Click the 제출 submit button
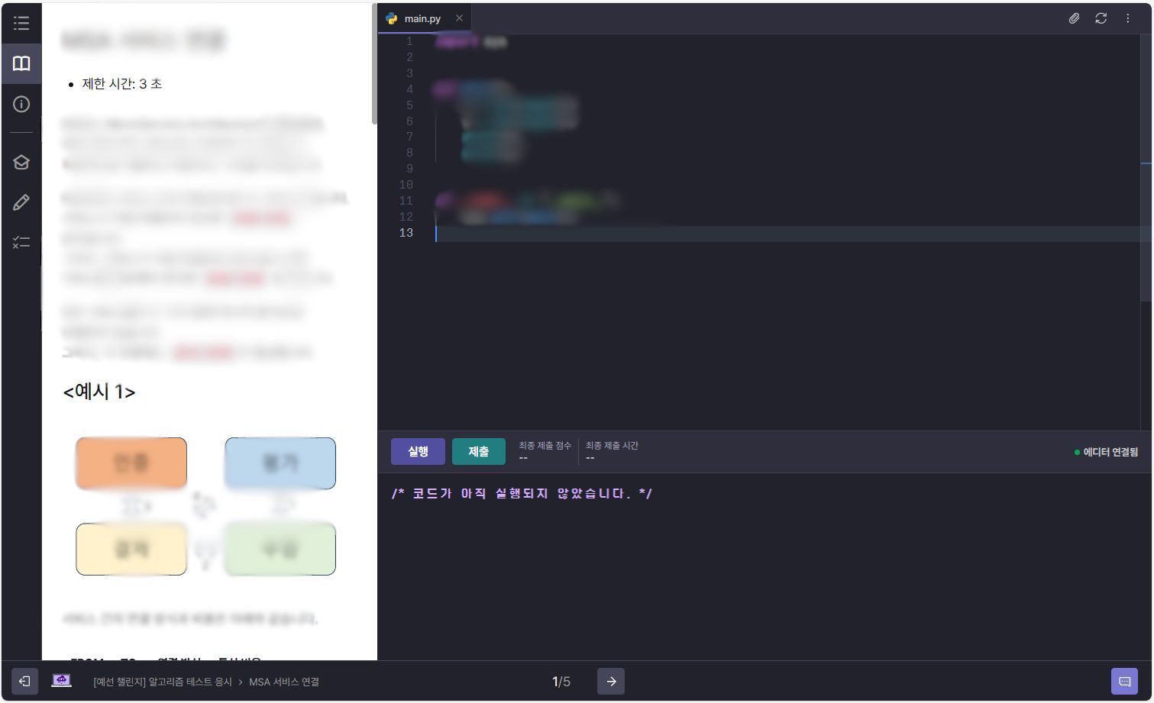Image resolution: width=1154 pixels, height=703 pixels. click(479, 451)
